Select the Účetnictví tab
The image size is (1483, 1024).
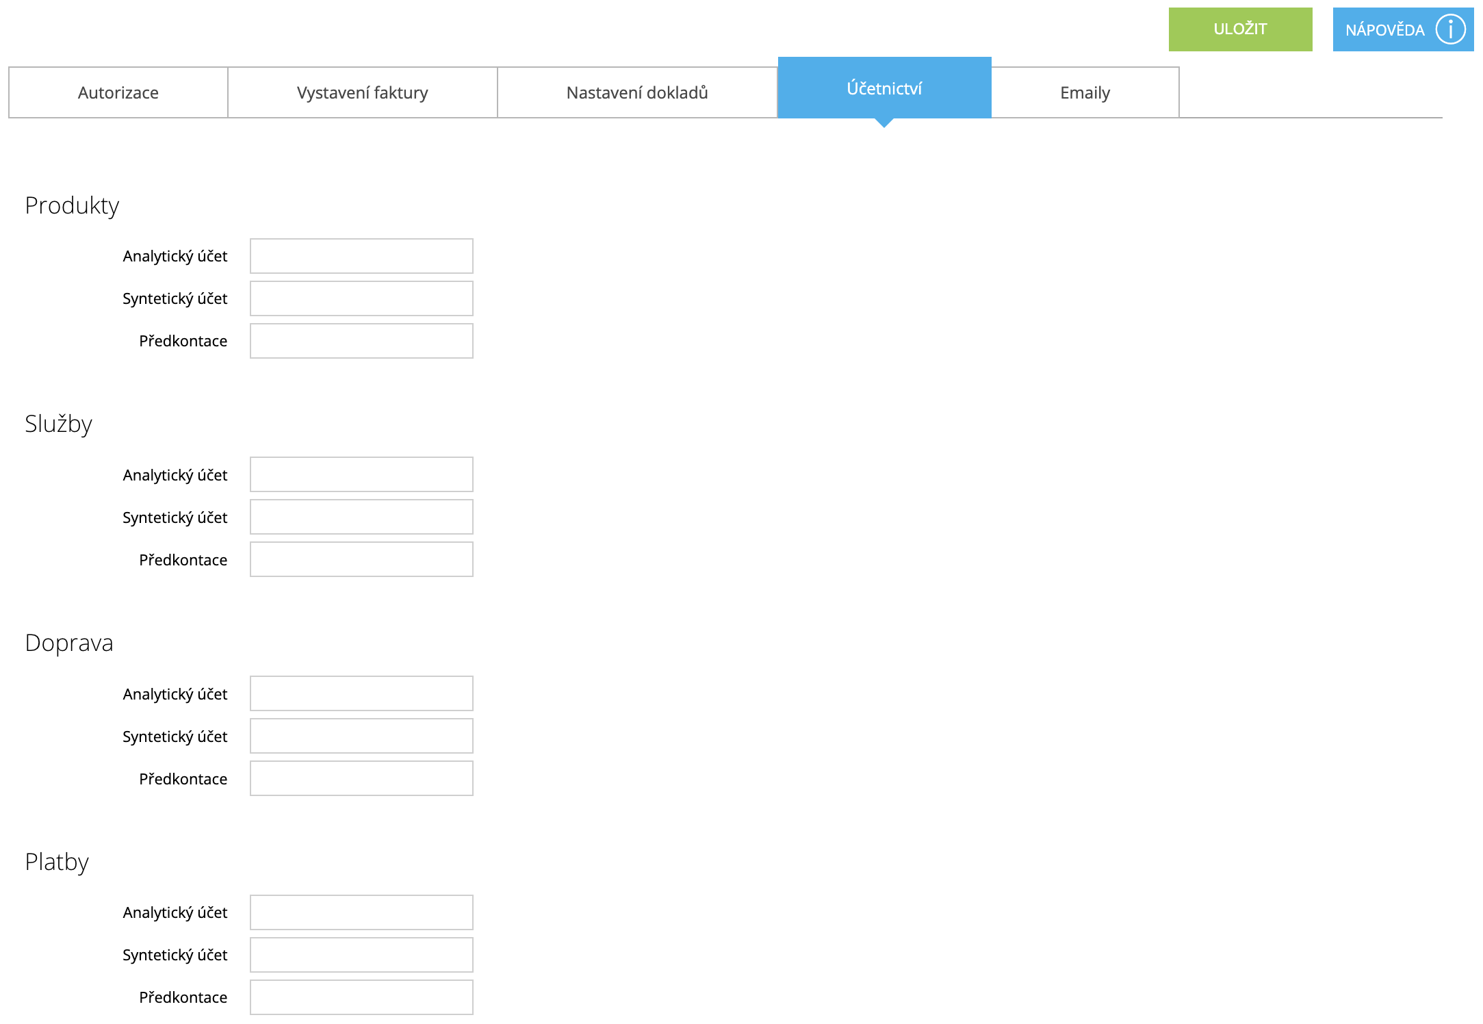point(884,88)
